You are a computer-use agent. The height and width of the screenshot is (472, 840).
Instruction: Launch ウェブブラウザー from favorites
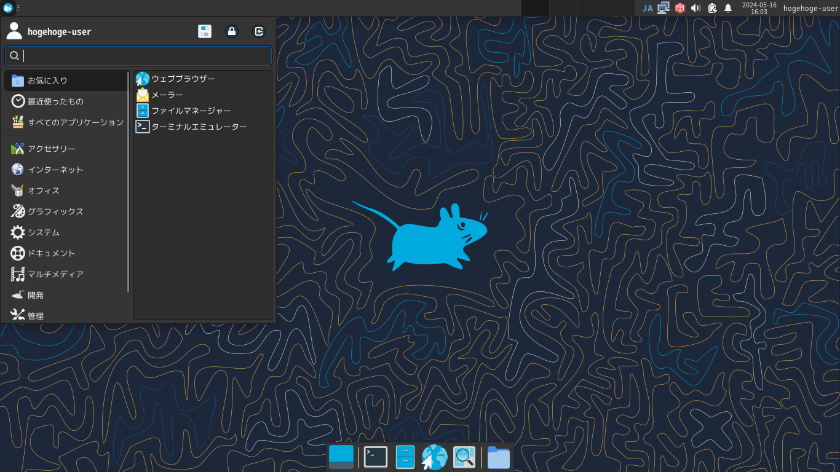[x=183, y=79]
